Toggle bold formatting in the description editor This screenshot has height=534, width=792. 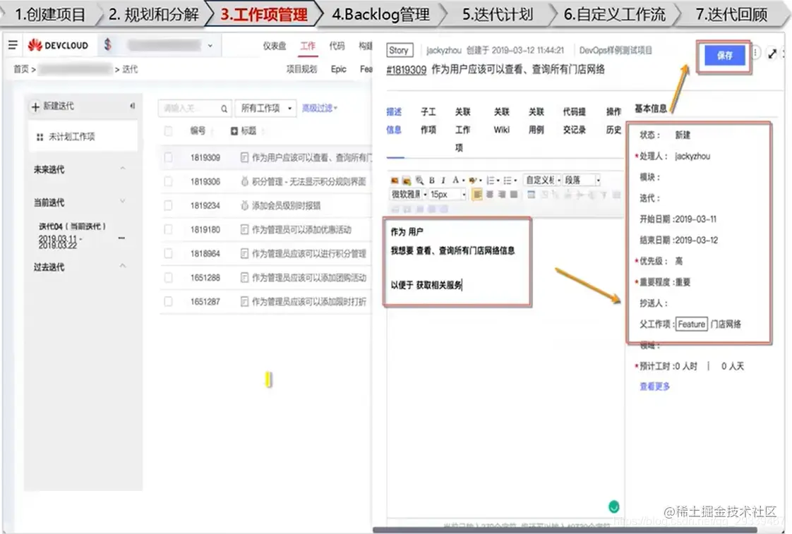pos(433,179)
